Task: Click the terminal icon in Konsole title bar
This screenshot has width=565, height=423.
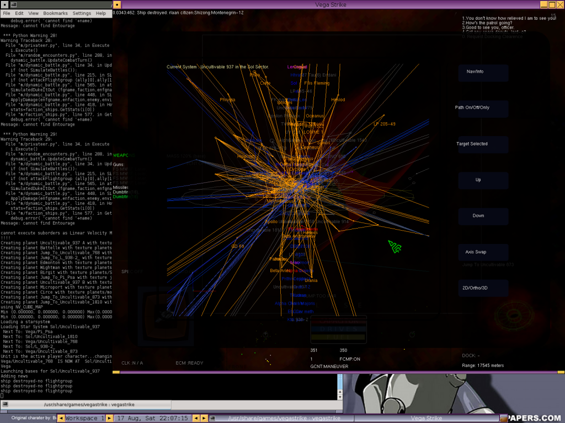Action: click(x=13, y=4)
